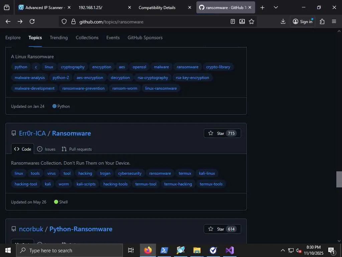
Task: Close the Advanced IP Scanner tab
Action: pos(69,7)
